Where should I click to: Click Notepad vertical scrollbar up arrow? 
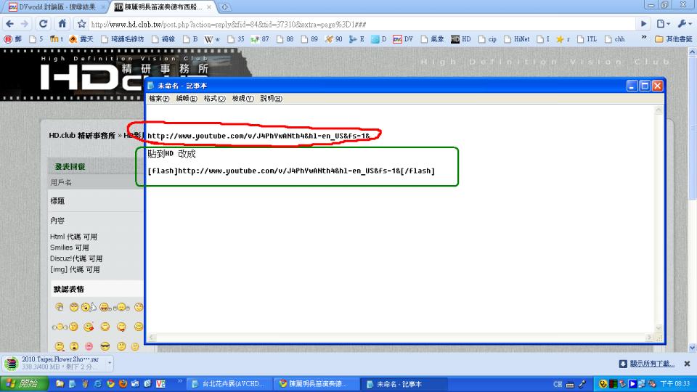[x=659, y=110]
